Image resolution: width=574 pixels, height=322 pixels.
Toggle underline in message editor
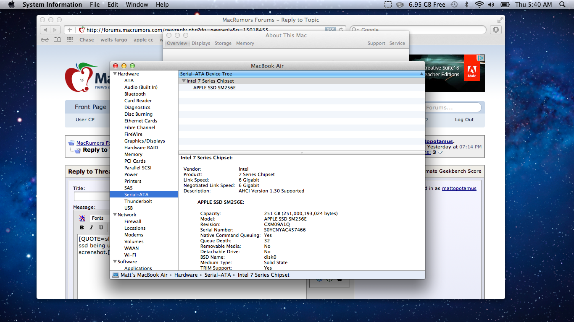101,228
